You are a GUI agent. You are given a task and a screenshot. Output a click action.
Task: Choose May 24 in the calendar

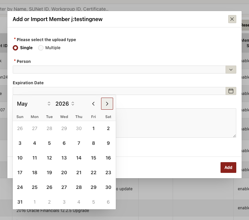[20, 187]
